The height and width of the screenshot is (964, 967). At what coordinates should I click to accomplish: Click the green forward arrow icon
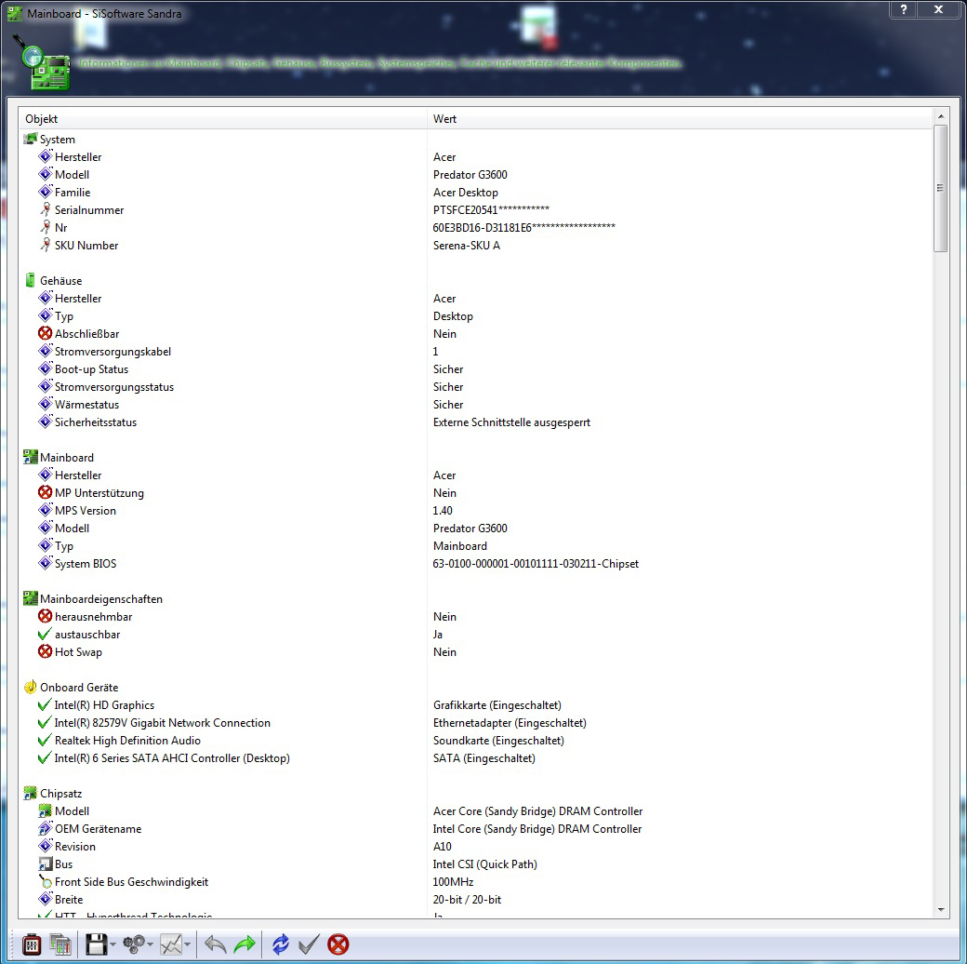pos(245,944)
